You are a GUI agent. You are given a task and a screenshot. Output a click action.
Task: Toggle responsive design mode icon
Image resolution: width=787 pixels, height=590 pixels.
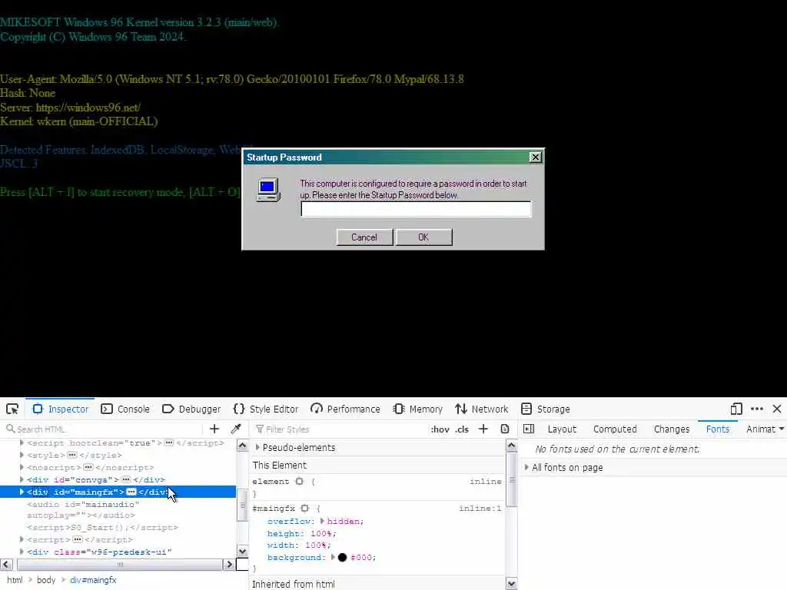[x=736, y=409]
